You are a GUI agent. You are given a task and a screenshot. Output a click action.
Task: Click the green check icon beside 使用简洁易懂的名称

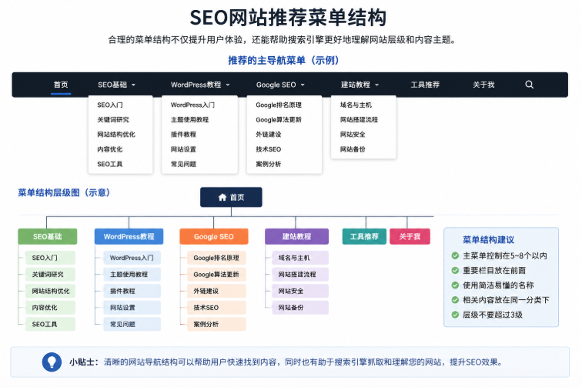tap(455, 285)
